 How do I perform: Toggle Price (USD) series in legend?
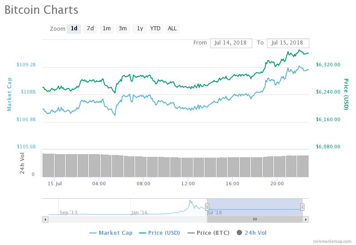159,233
